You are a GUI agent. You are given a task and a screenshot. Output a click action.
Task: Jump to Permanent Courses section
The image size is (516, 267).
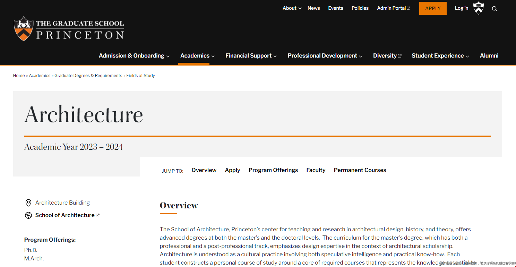click(360, 170)
